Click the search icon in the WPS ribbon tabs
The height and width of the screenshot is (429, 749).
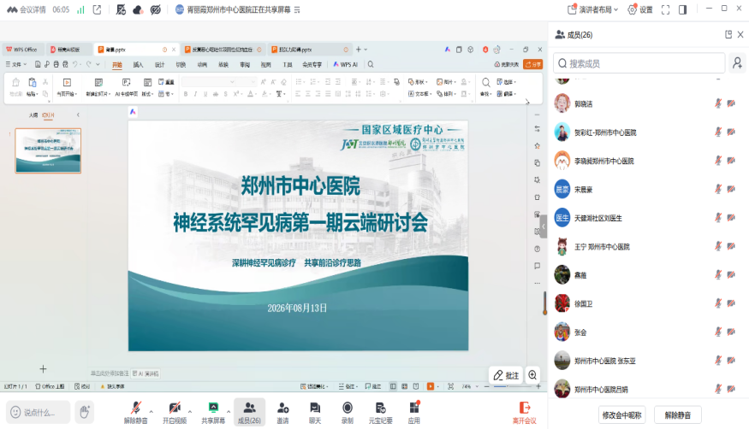click(x=371, y=64)
